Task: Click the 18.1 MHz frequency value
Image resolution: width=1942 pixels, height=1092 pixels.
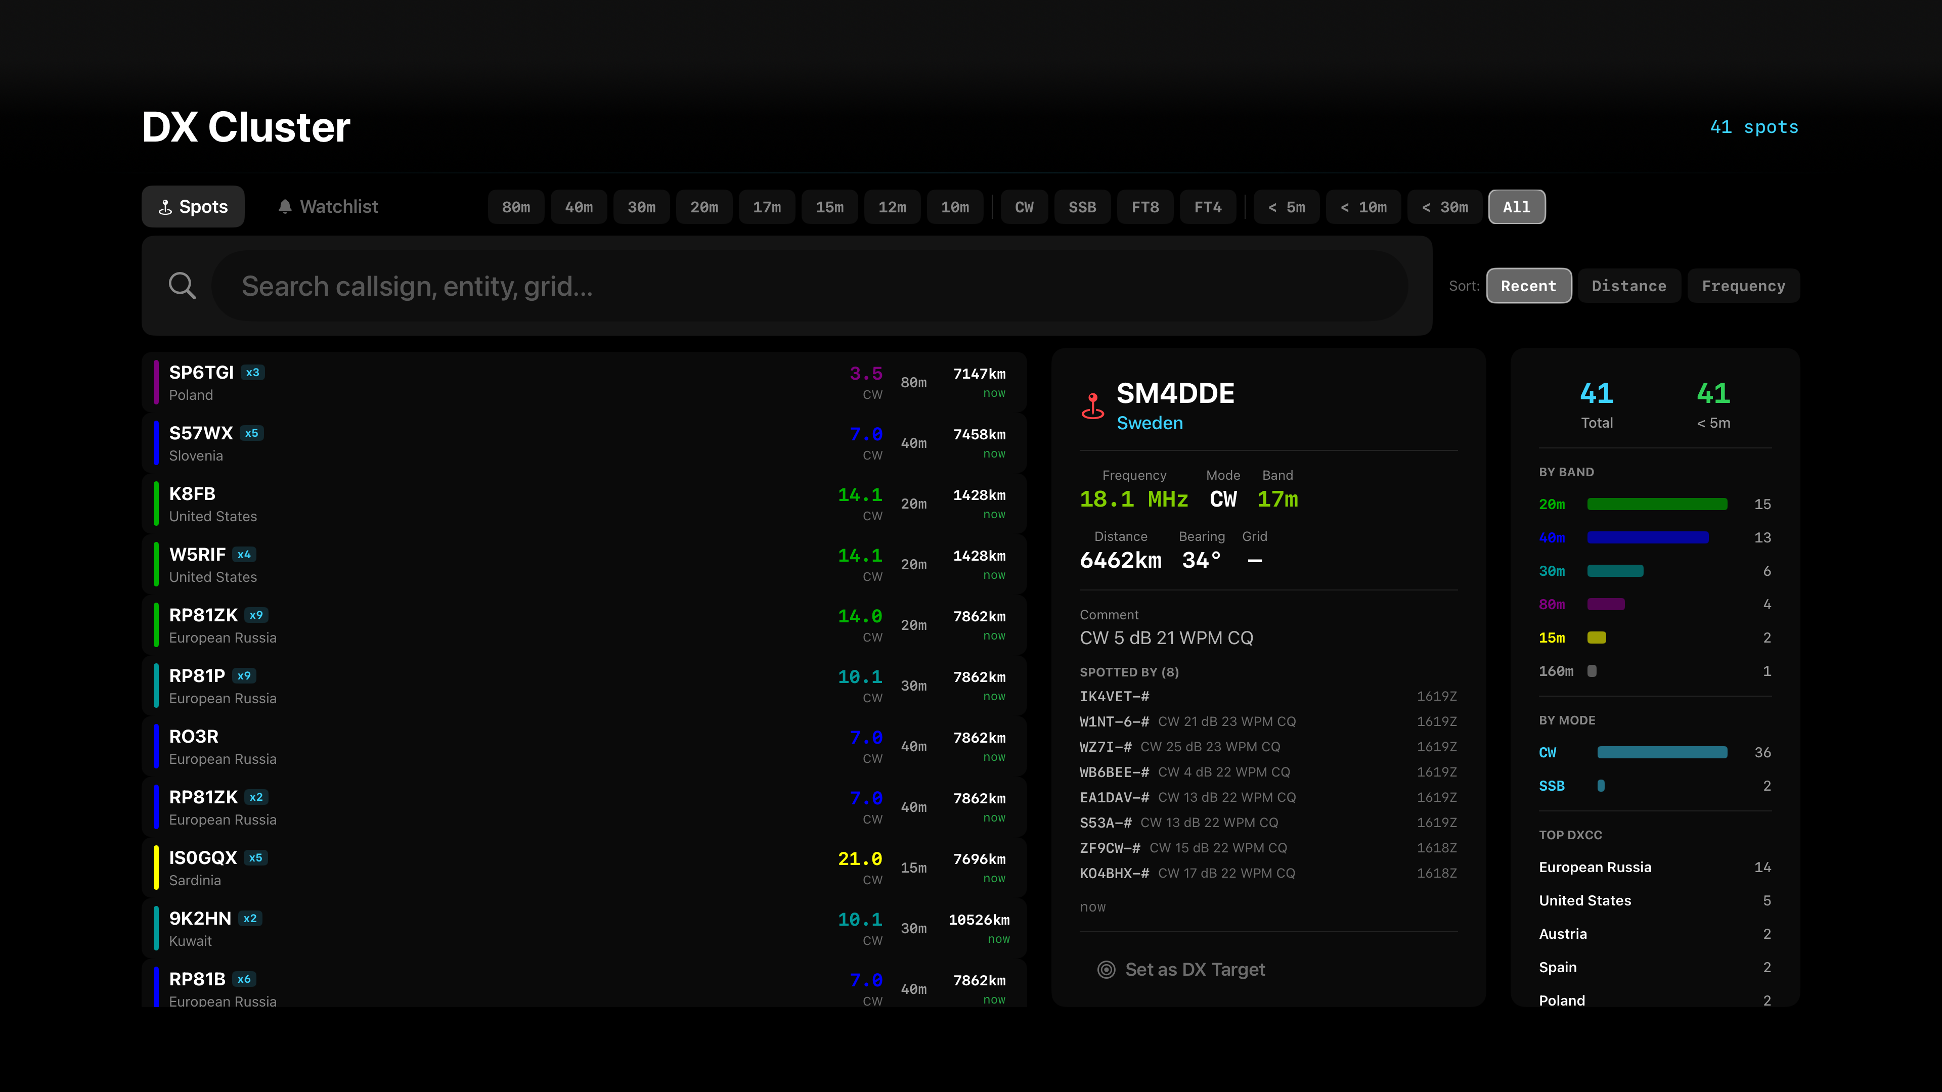Action: 1134,499
